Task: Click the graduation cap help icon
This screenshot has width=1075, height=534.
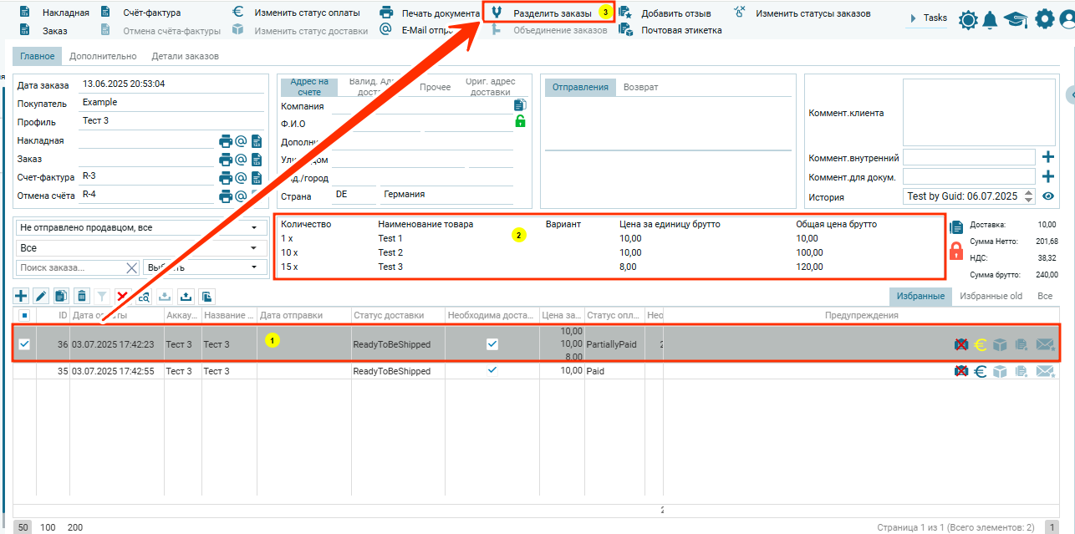Action: point(1016,19)
